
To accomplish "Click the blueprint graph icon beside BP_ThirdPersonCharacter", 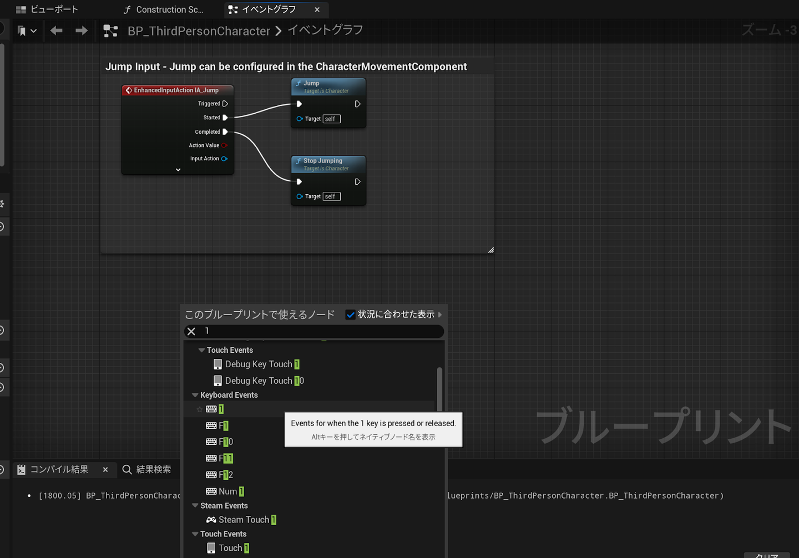I will (110, 31).
